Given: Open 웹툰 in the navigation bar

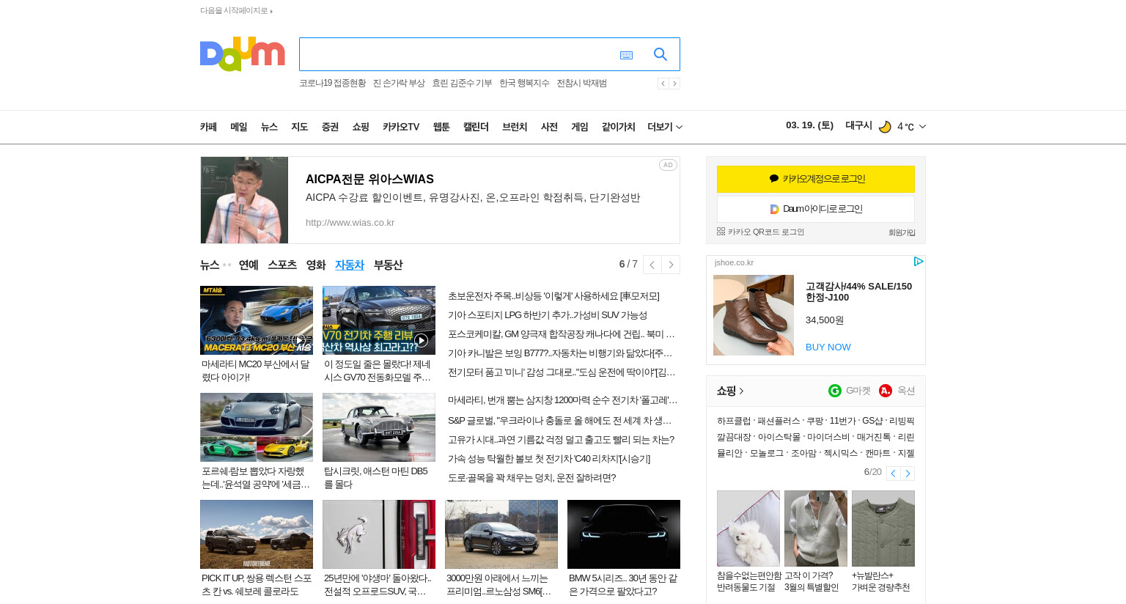Looking at the screenshot, I should [441, 127].
